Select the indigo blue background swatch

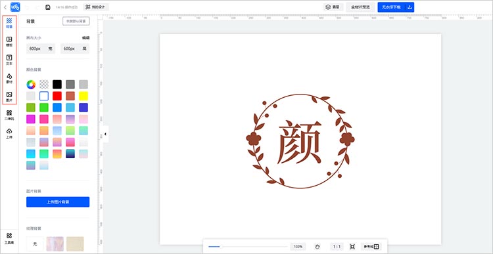pyautogui.click(x=83, y=108)
